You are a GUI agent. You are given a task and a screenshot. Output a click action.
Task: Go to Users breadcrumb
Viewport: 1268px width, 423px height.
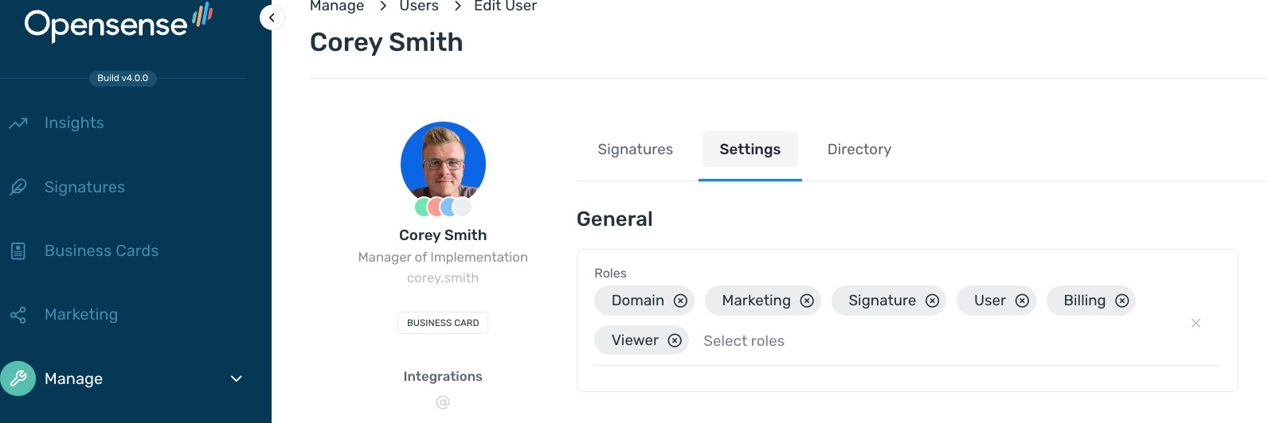[x=419, y=6]
